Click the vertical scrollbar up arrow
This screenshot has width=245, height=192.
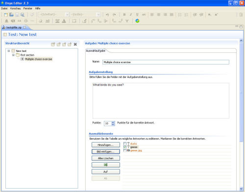(241, 41)
